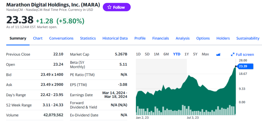The image size is (262, 121).
Task: Switch to the Chart tab
Action: point(38,38)
